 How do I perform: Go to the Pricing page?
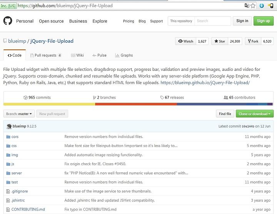pos(128,21)
